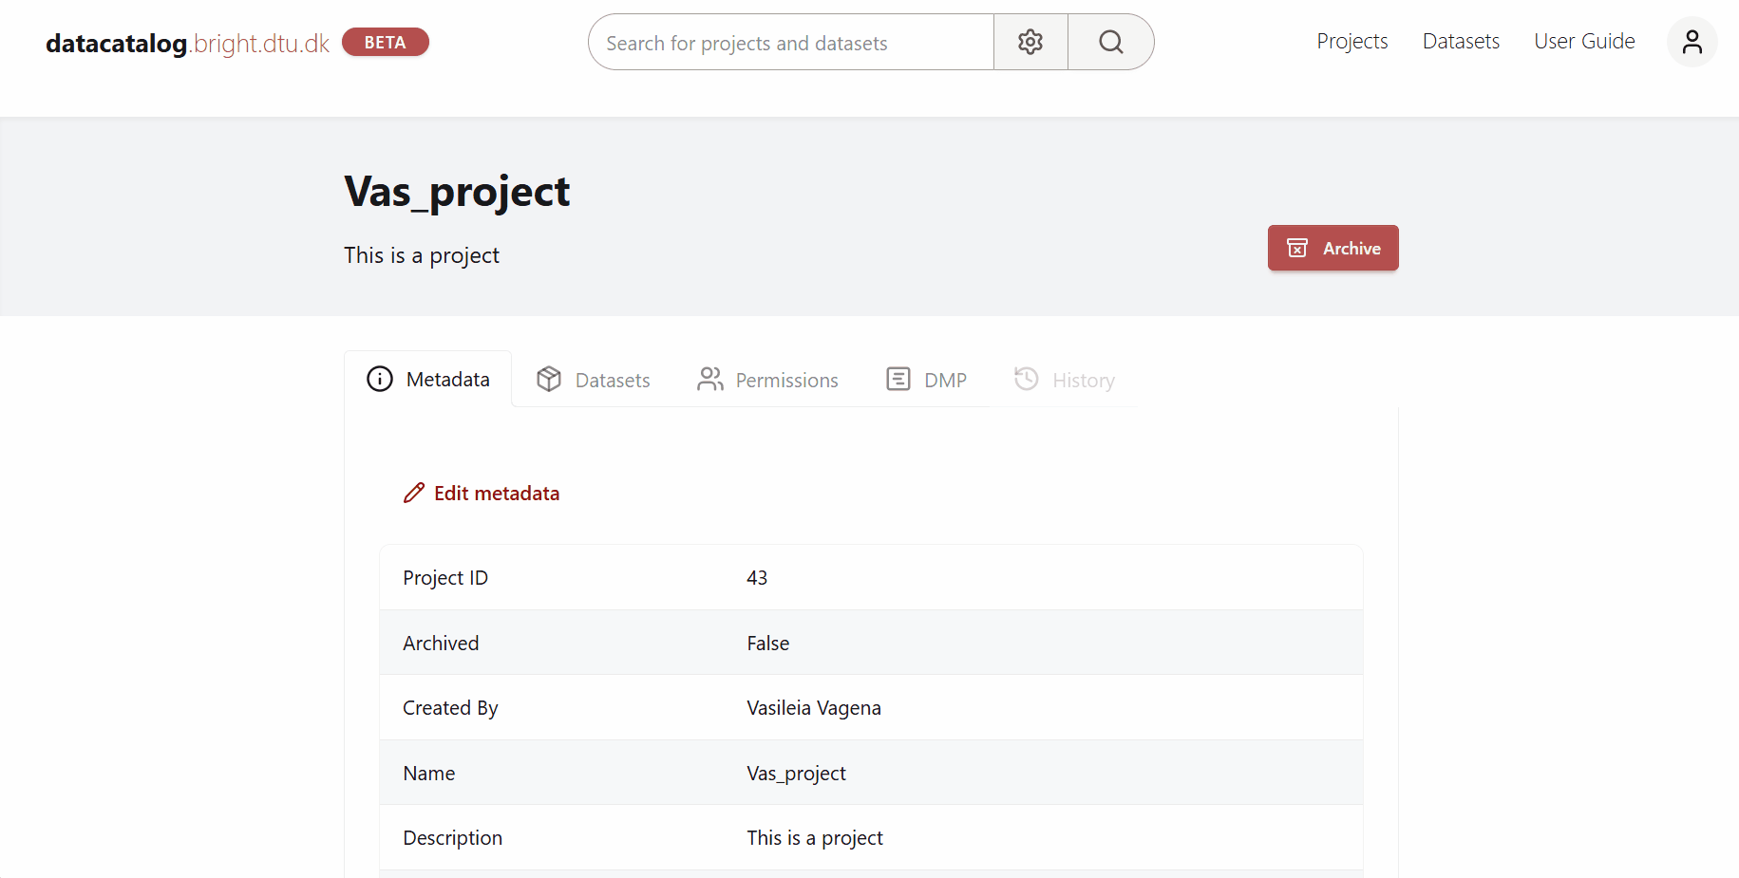This screenshot has height=878, width=1739.
Task: Click the cube icon on Datasets tab
Action: pyautogui.click(x=549, y=379)
